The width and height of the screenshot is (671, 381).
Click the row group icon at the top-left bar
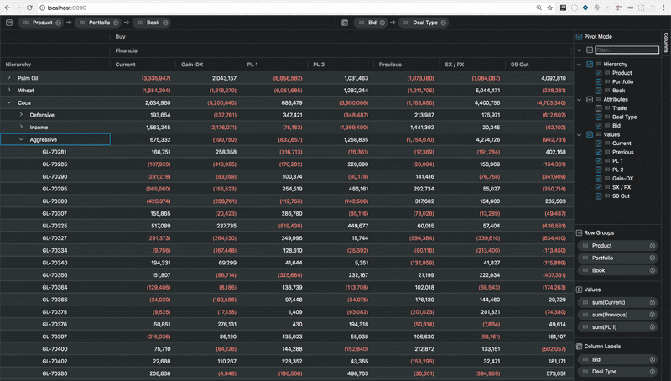9,23
